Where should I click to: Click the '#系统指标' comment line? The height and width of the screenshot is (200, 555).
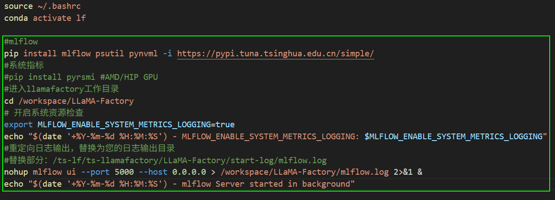pos(24,65)
